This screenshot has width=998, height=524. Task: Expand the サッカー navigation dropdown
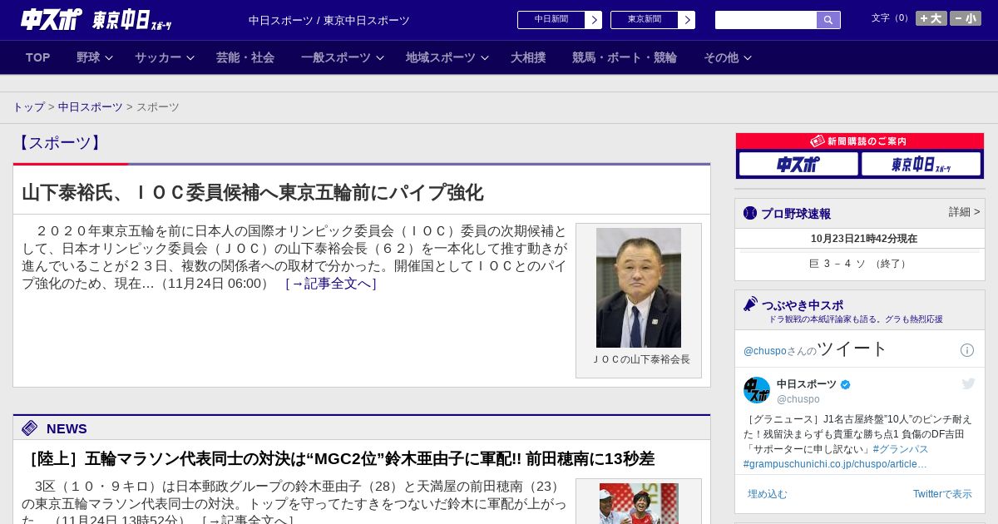(165, 57)
